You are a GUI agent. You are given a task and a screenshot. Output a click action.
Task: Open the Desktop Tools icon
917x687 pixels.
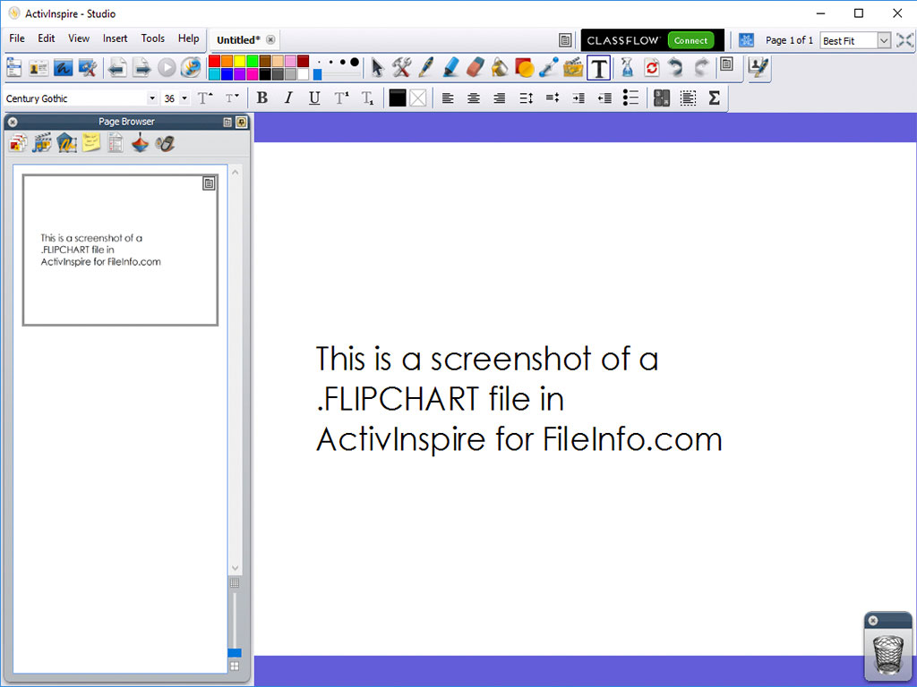[x=88, y=68]
